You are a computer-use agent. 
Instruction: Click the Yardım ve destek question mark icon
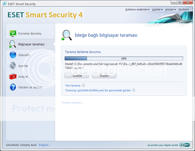[x=13, y=87]
